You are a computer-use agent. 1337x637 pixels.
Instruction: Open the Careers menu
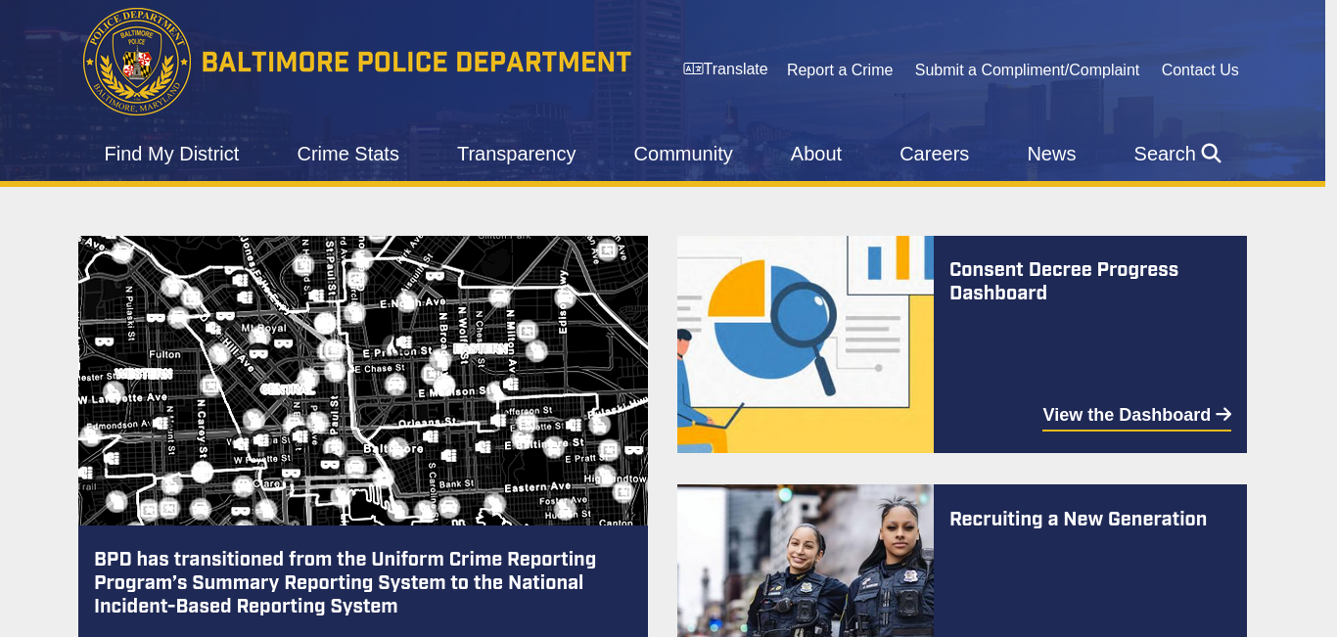coord(934,154)
